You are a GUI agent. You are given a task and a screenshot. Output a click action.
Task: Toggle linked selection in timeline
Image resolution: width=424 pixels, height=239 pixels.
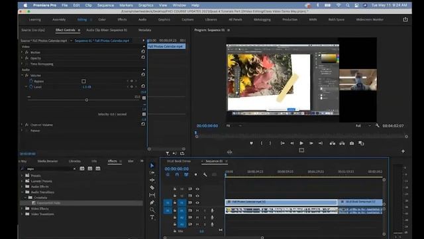tap(186, 175)
